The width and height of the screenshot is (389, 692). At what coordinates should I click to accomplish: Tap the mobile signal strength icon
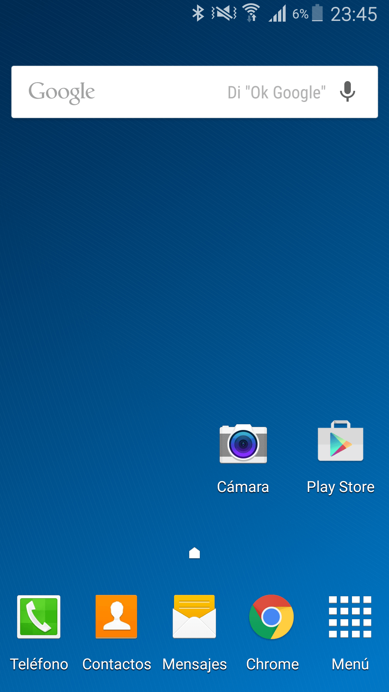277,14
